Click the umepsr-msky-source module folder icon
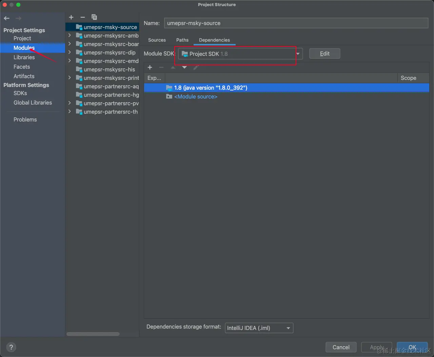The width and height of the screenshot is (434, 357). (79, 27)
